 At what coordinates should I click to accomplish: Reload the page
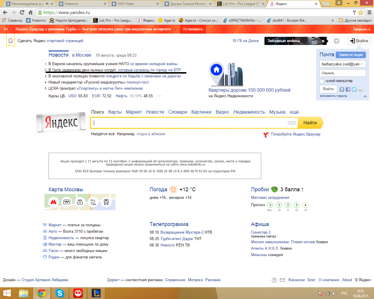(x=22, y=12)
